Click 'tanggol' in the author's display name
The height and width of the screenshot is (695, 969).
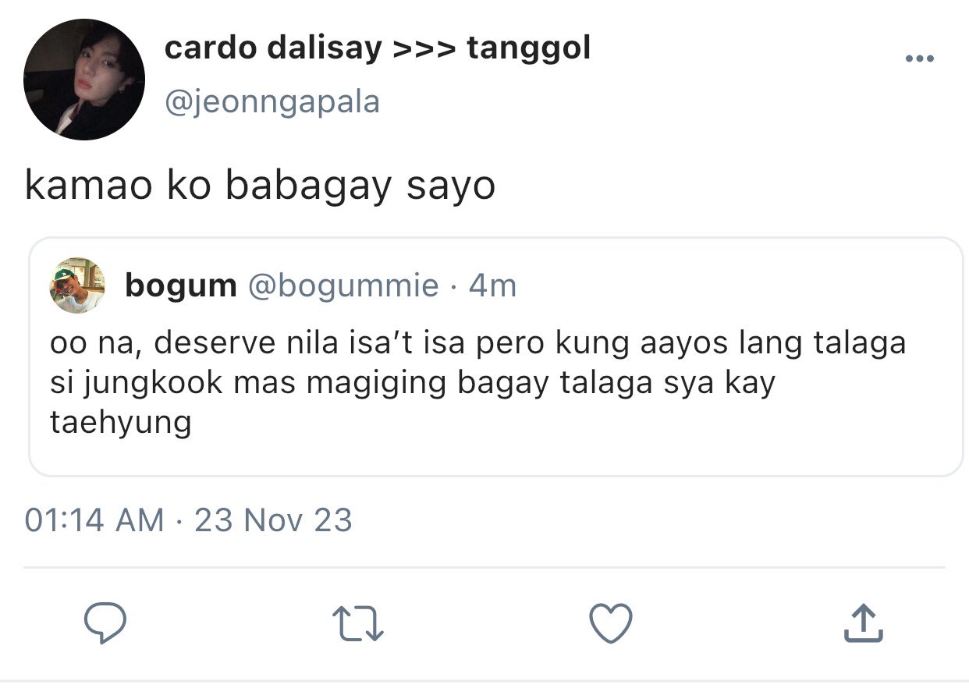pos(529,49)
